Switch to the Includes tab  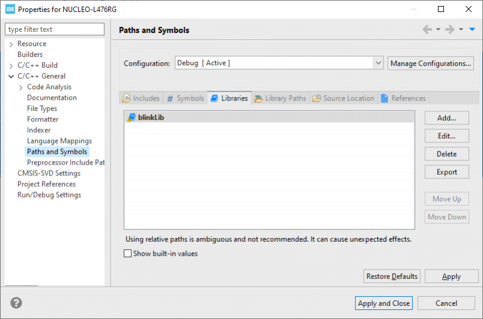(141, 98)
